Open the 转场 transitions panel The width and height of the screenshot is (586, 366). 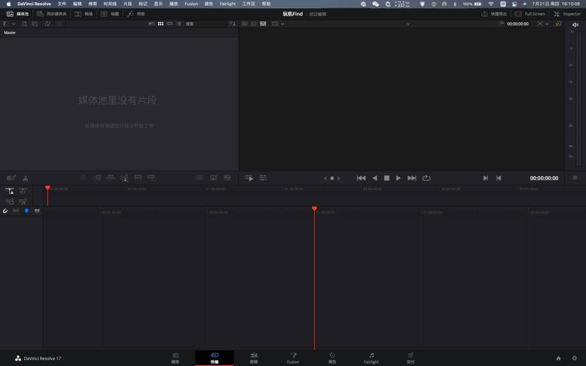84,14
